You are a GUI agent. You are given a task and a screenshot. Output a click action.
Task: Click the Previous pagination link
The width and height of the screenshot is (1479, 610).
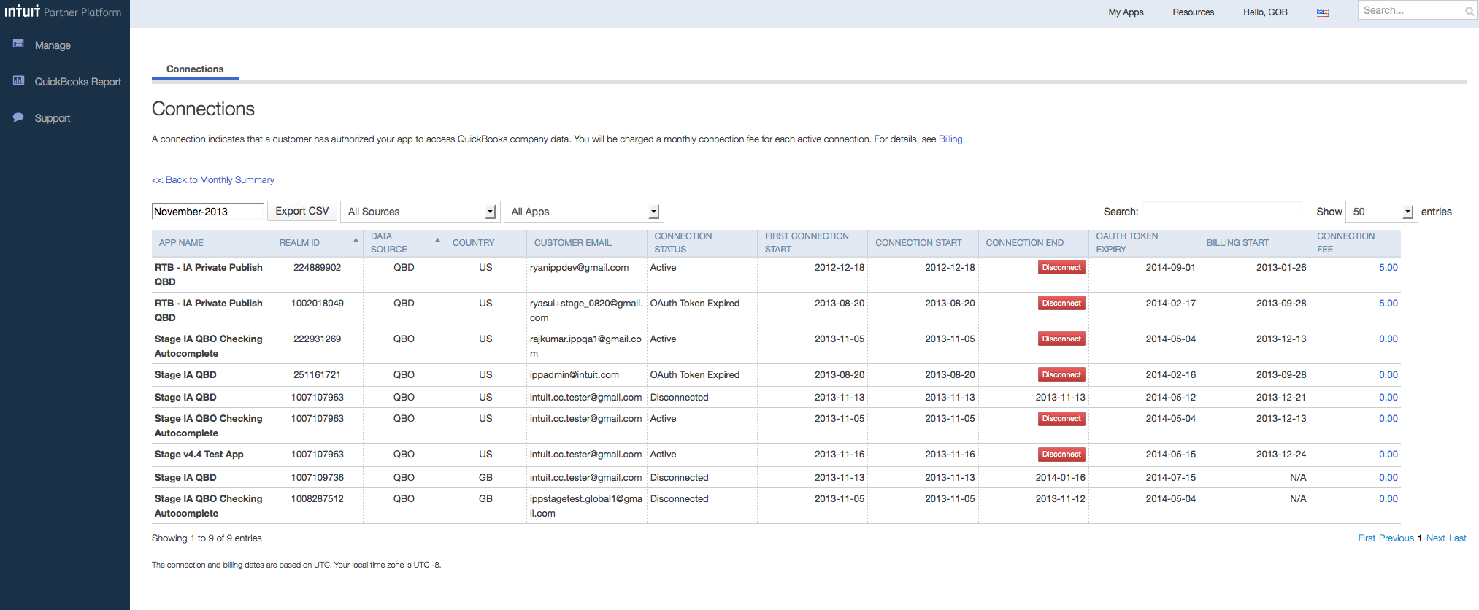tap(1397, 538)
